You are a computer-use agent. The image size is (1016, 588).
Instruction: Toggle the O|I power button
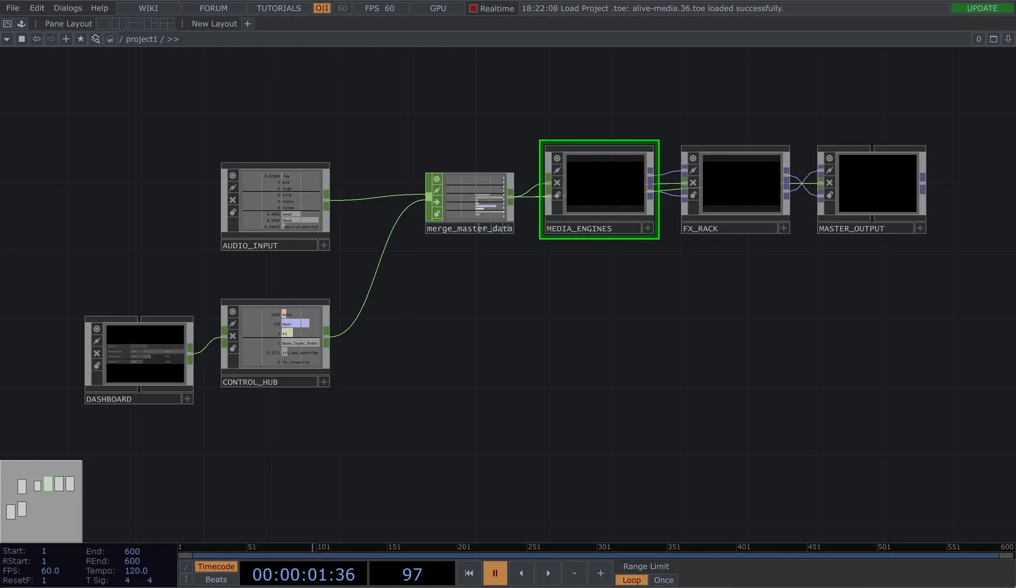pyautogui.click(x=322, y=8)
